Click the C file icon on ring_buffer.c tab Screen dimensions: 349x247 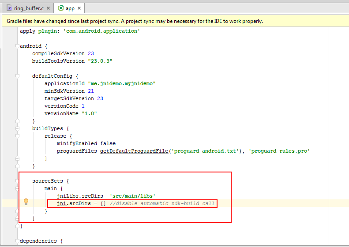tap(9, 8)
